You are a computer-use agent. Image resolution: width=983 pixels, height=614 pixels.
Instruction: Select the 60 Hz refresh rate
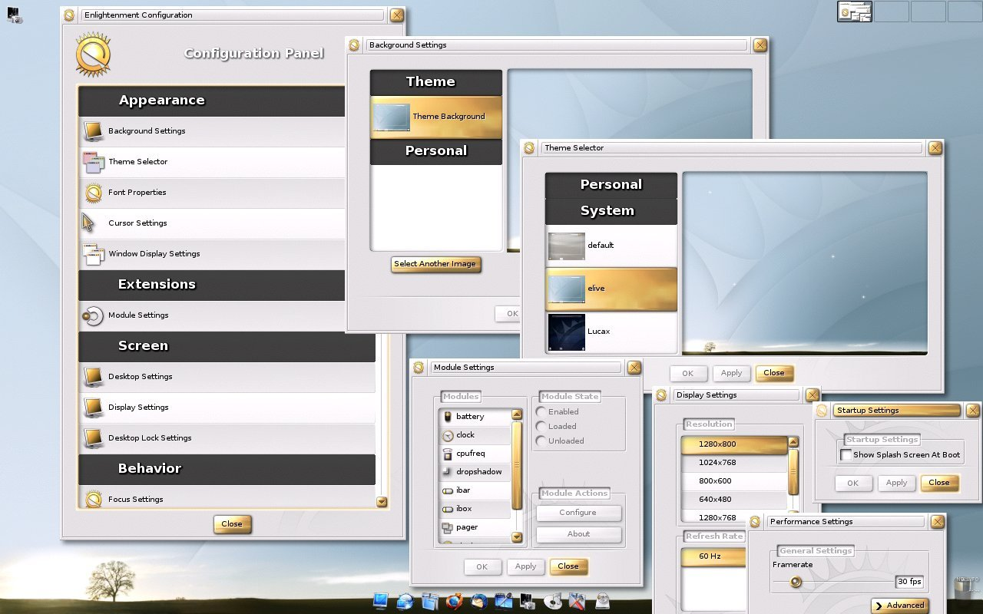[x=713, y=556]
